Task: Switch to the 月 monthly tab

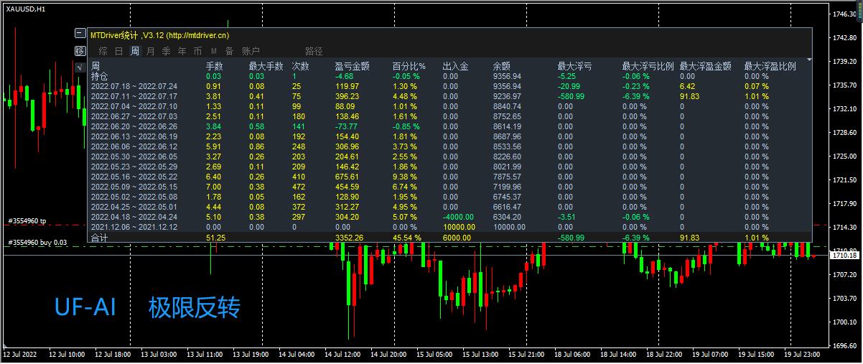Action: (x=150, y=51)
